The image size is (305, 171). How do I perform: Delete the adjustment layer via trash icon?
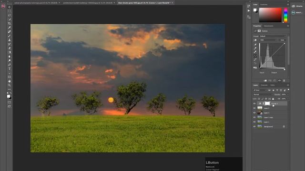(x=284, y=80)
